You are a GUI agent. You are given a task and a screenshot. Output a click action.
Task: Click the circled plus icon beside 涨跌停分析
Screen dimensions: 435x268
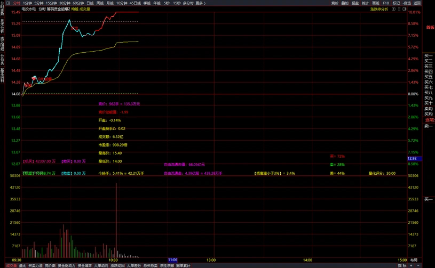pyautogui.click(x=393, y=9)
